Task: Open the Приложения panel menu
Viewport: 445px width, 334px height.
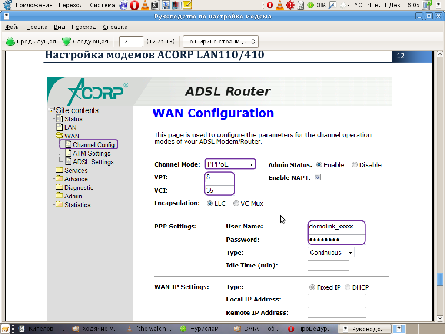Action: coord(34,5)
